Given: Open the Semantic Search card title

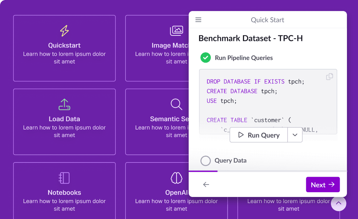Looking at the screenshot, I should click(169, 119).
